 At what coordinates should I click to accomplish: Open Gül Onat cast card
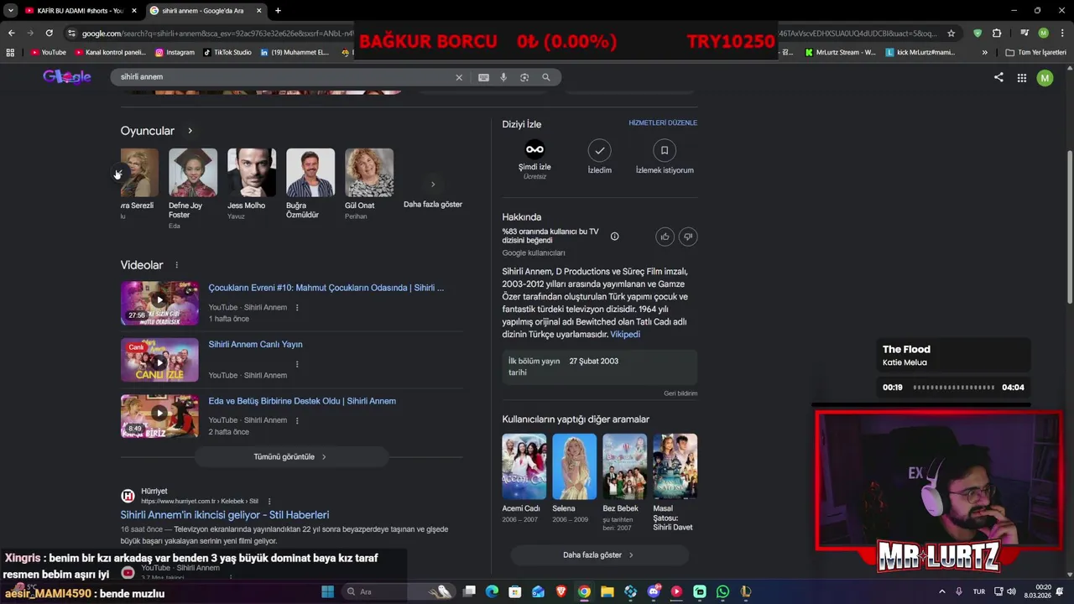[369, 185]
